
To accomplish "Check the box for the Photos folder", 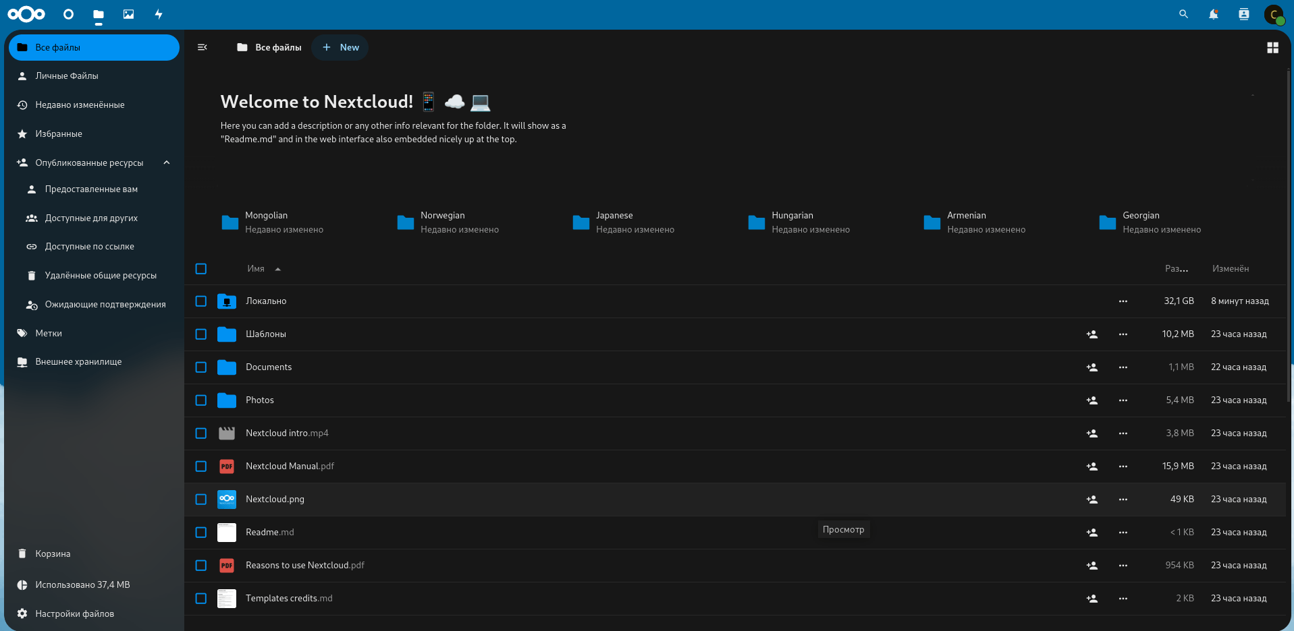I will (x=201, y=400).
